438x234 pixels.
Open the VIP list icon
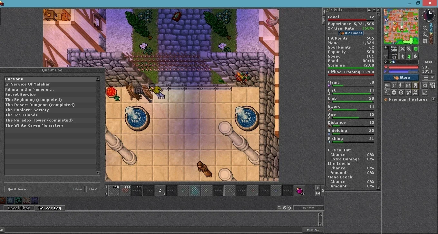401,85
